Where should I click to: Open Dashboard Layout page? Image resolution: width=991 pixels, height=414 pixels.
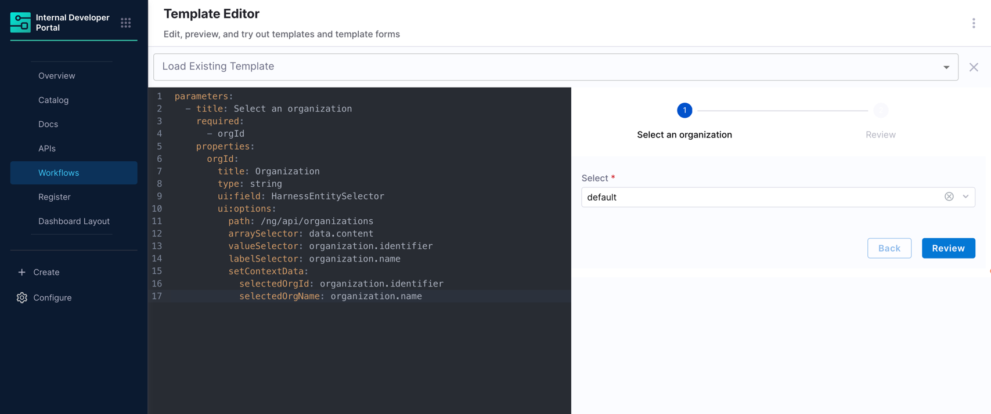pyautogui.click(x=74, y=221)
